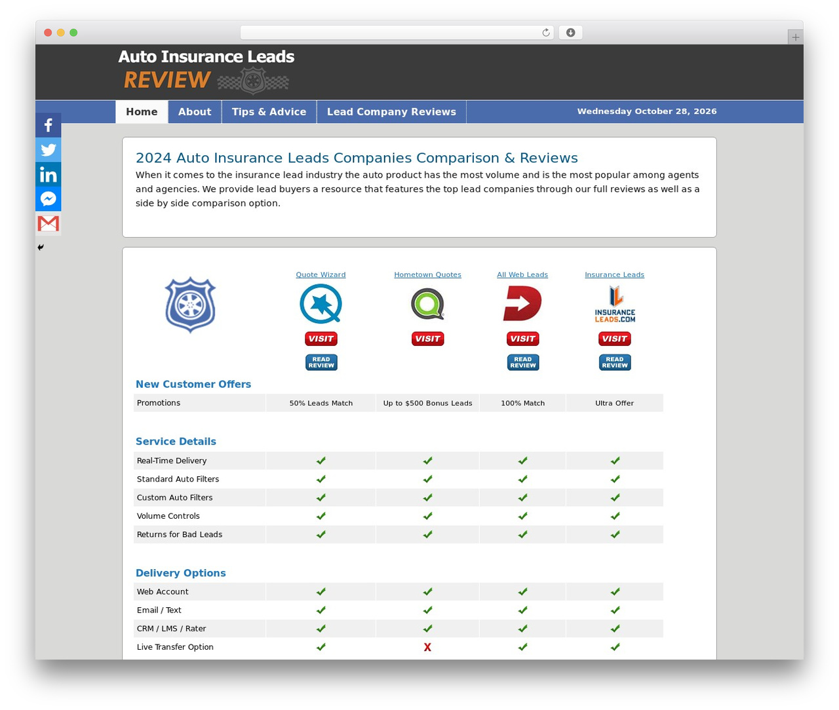Read the Quote Wizard review

pyautogui.click(x=321, y=362)
